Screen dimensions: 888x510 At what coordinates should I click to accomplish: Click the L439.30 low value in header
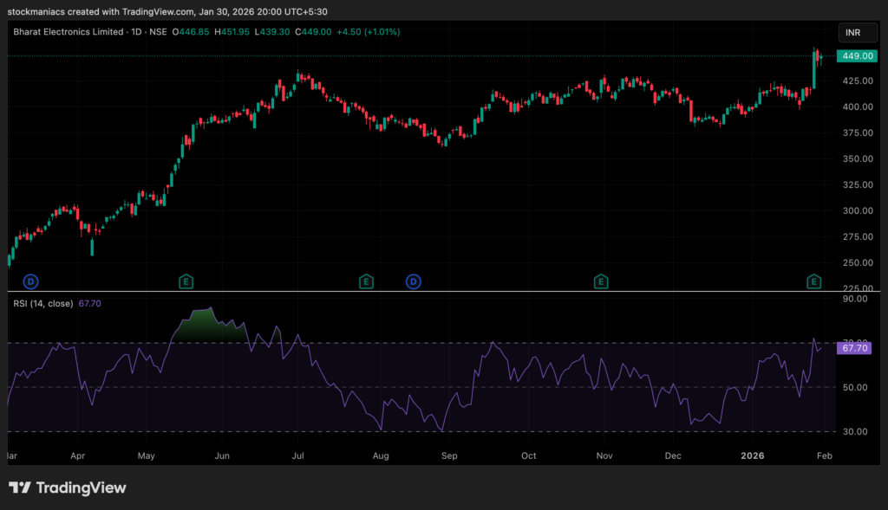coord(271,32)
